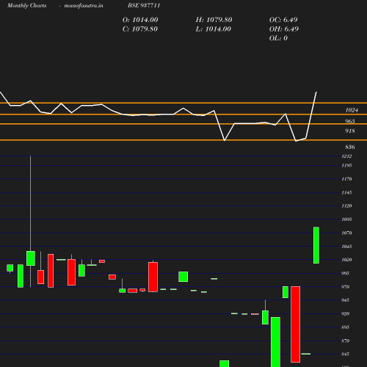Select the close value "C: 1079.80"
This screenshot has height=367, width=367.
pyautogui.click(x=140, y=29)
